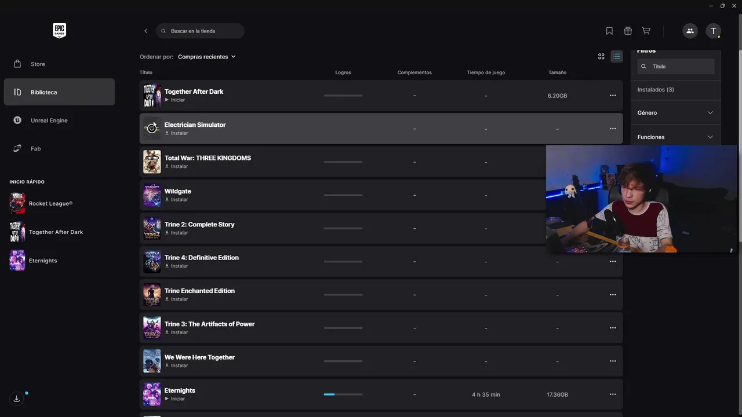
Task: Select Biblioteca in the sidebar
Action: 59,92
